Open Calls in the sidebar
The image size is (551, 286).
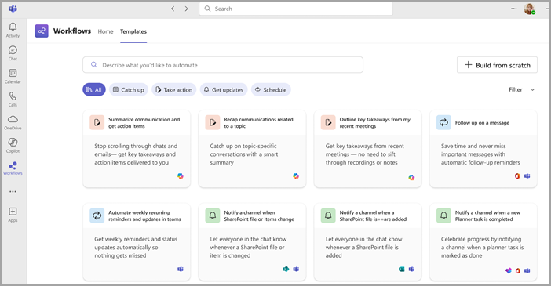point(13,100)
